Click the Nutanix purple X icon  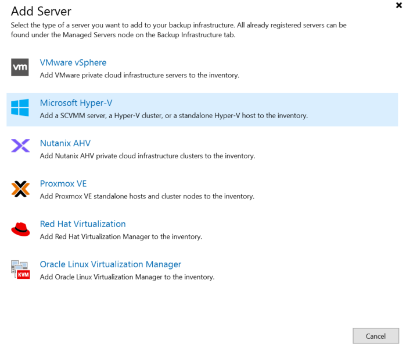click(20, 146)
